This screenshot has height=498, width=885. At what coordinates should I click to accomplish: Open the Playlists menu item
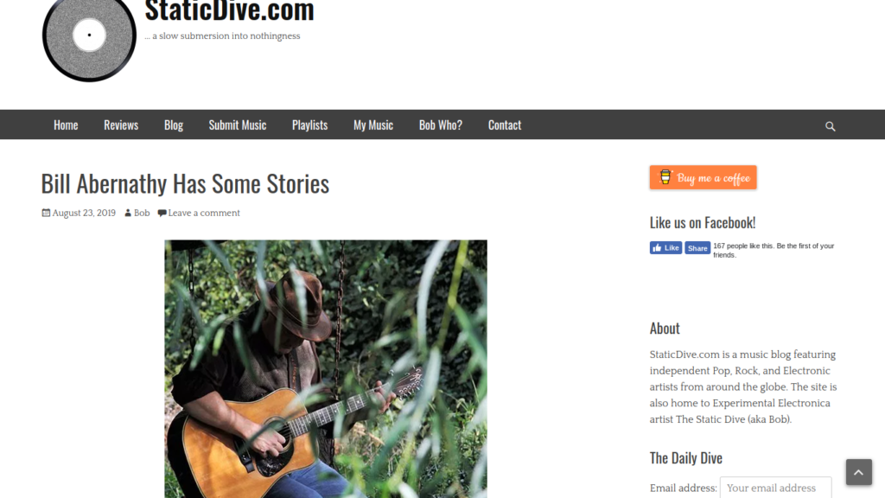tap(309, 124)
